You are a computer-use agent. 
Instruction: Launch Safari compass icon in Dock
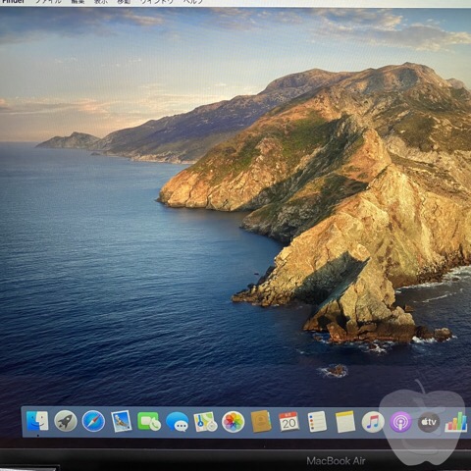tap(93, 421)
